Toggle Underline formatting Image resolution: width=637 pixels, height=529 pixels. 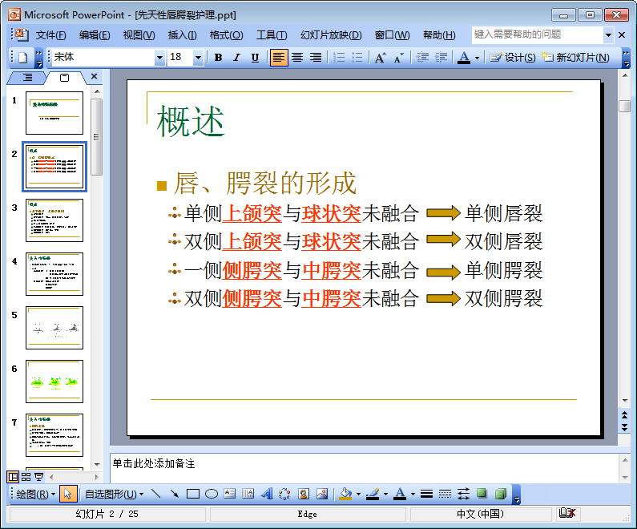click(255, 58)
